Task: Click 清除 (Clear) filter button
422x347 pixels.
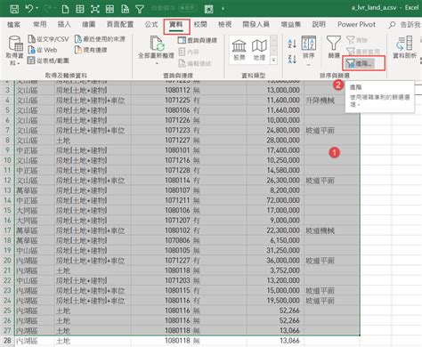Action: point(357,40)
